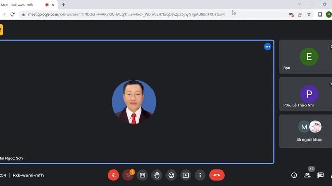Open the tab search chevron dropdown
Viewport: 332px width, 186px height.
[299, 4]
